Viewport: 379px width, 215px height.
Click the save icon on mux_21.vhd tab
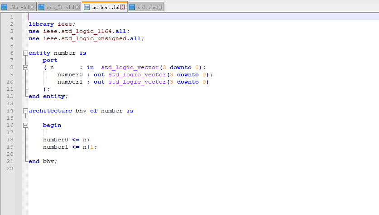(42, 7)
